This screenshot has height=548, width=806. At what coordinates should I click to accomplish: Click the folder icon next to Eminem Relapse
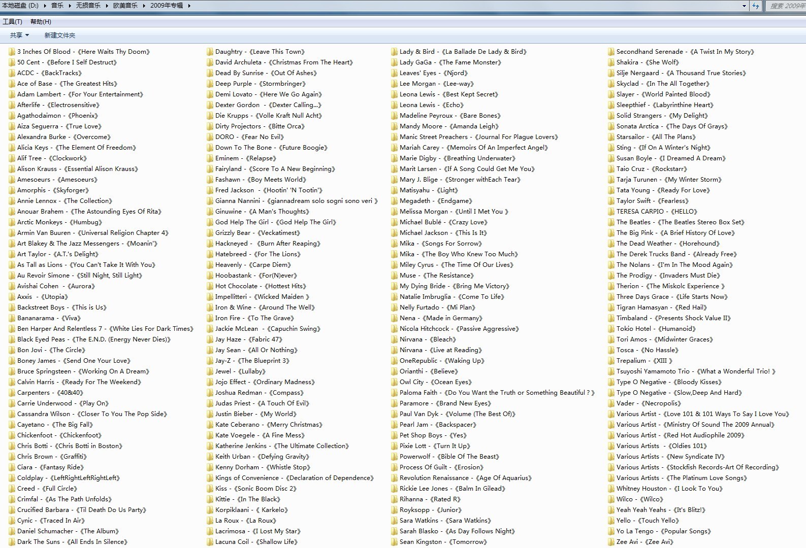pos(210,158)
